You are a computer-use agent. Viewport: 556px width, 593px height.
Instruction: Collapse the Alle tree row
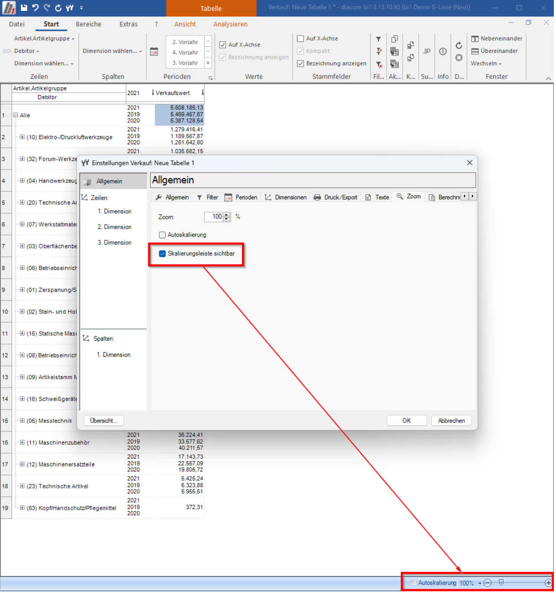[x=16, y=116]
